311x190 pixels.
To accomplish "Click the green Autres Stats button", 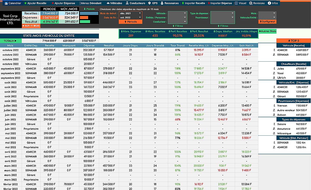I will click(x=267, y=31).
